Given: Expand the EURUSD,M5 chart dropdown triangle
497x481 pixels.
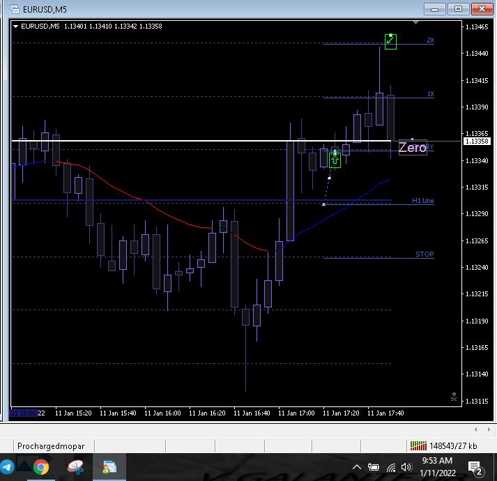Looking at the screenshot, I should [x=15, y=26].
